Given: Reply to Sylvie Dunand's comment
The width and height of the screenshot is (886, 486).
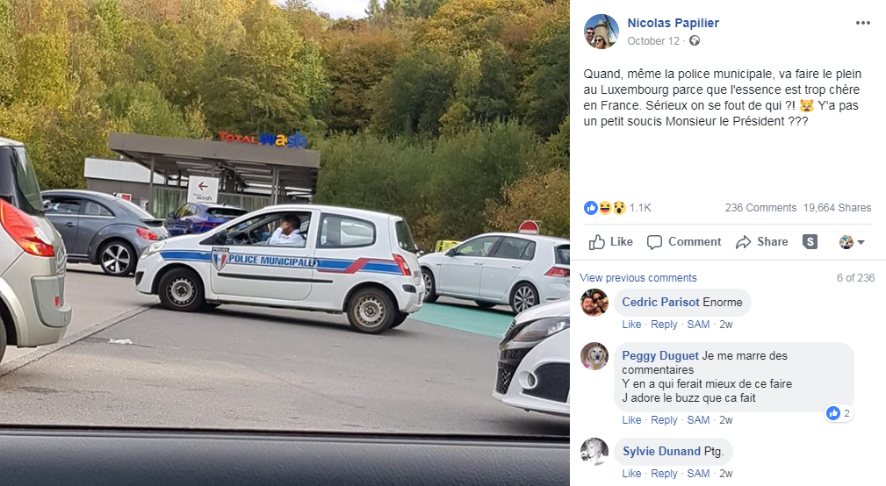Looking at the screenshot, I should click(663, 474).
